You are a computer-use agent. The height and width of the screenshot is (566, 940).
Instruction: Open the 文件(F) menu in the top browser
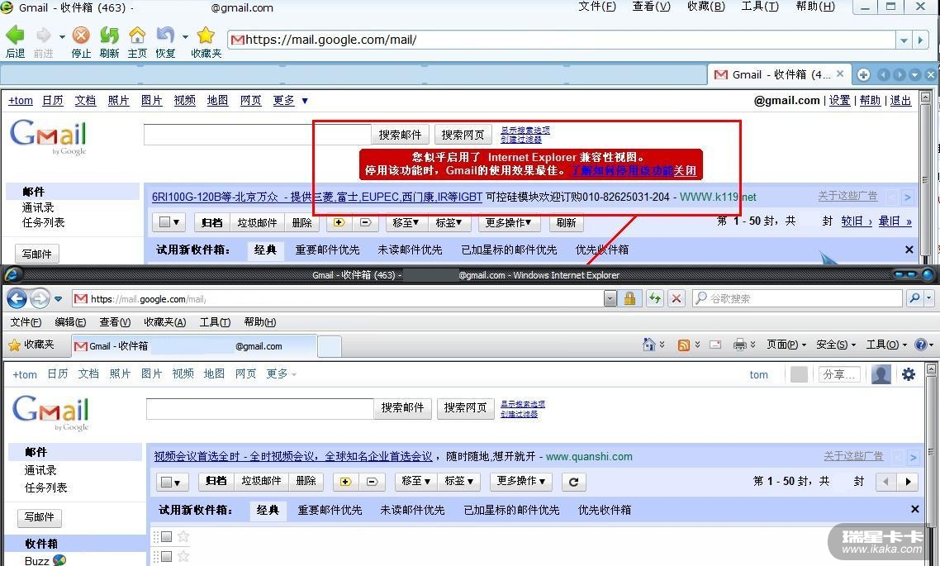(x=597, y=7)
